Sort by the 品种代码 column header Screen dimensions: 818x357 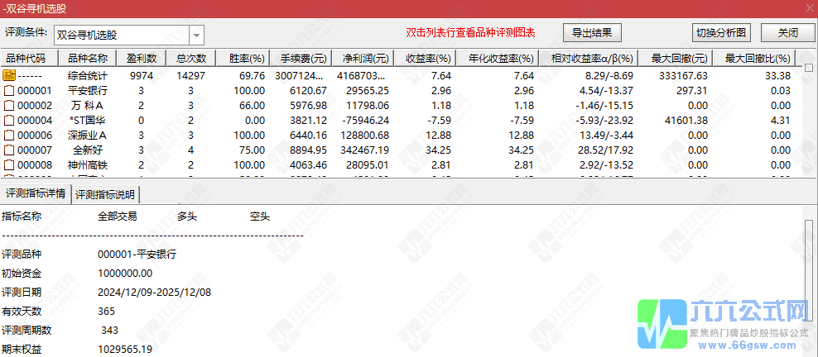click(x=28, y=58)
